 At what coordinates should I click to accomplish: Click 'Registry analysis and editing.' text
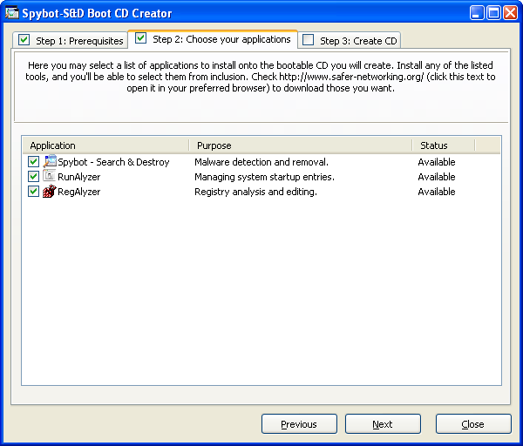(x=255, y=192)
